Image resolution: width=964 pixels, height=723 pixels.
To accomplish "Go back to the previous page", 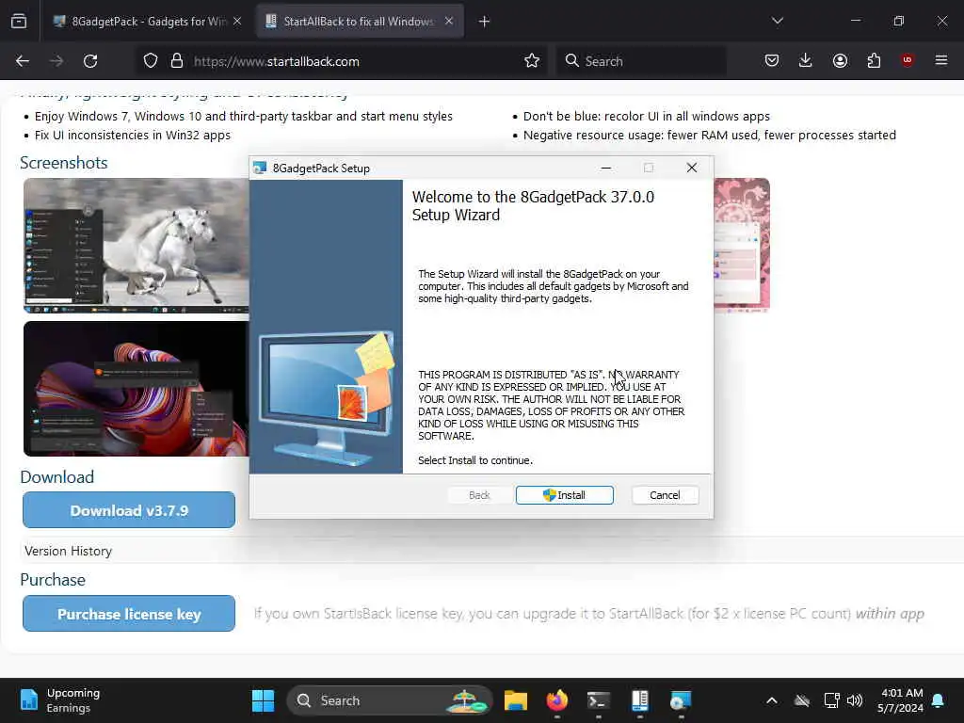I will 23,61.
